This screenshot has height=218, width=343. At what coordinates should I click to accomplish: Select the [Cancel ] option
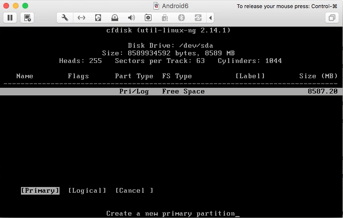134,191
